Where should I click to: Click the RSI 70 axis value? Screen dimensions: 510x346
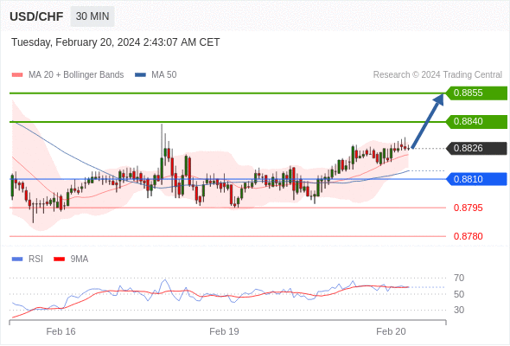click(x=459, y=278)
